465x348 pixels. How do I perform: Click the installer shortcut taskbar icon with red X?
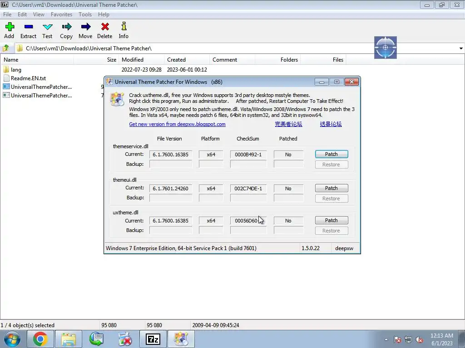tap(125, 339)
